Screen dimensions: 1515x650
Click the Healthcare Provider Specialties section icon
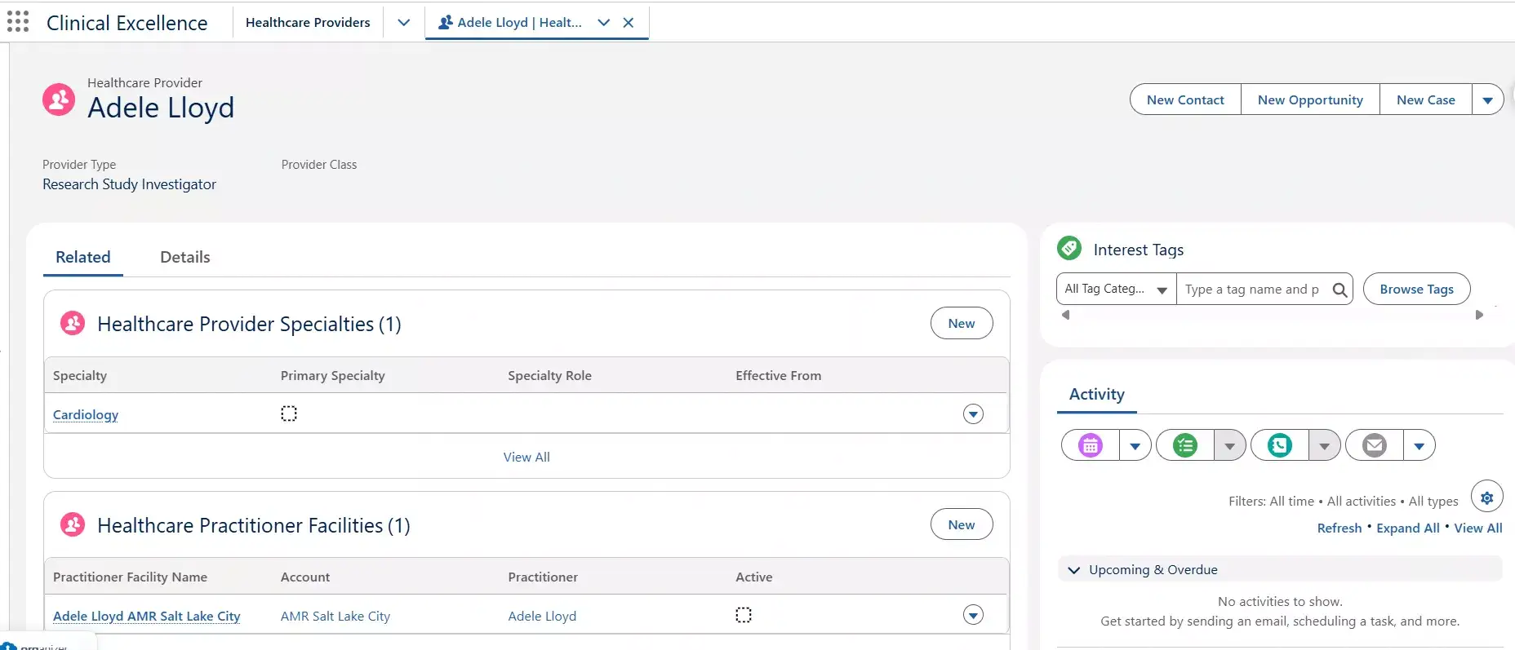[x=73, y=324]
